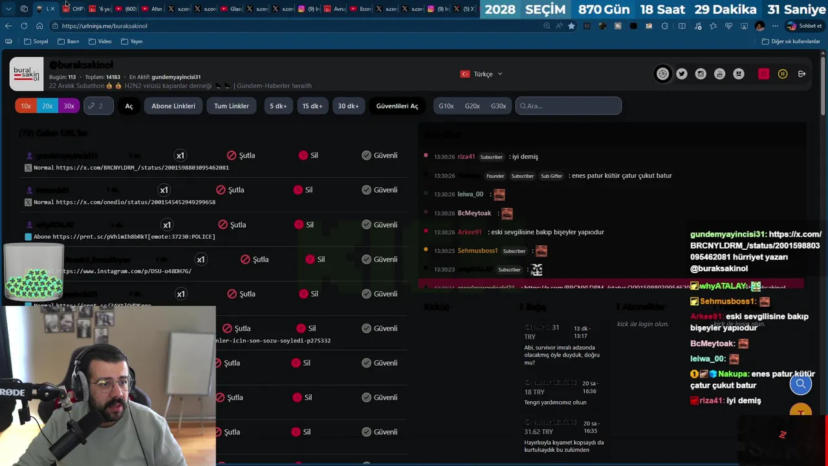Screen dimensions: 828x466
Task: Open the Twitter profile icon in header
Action: point(682,74)
